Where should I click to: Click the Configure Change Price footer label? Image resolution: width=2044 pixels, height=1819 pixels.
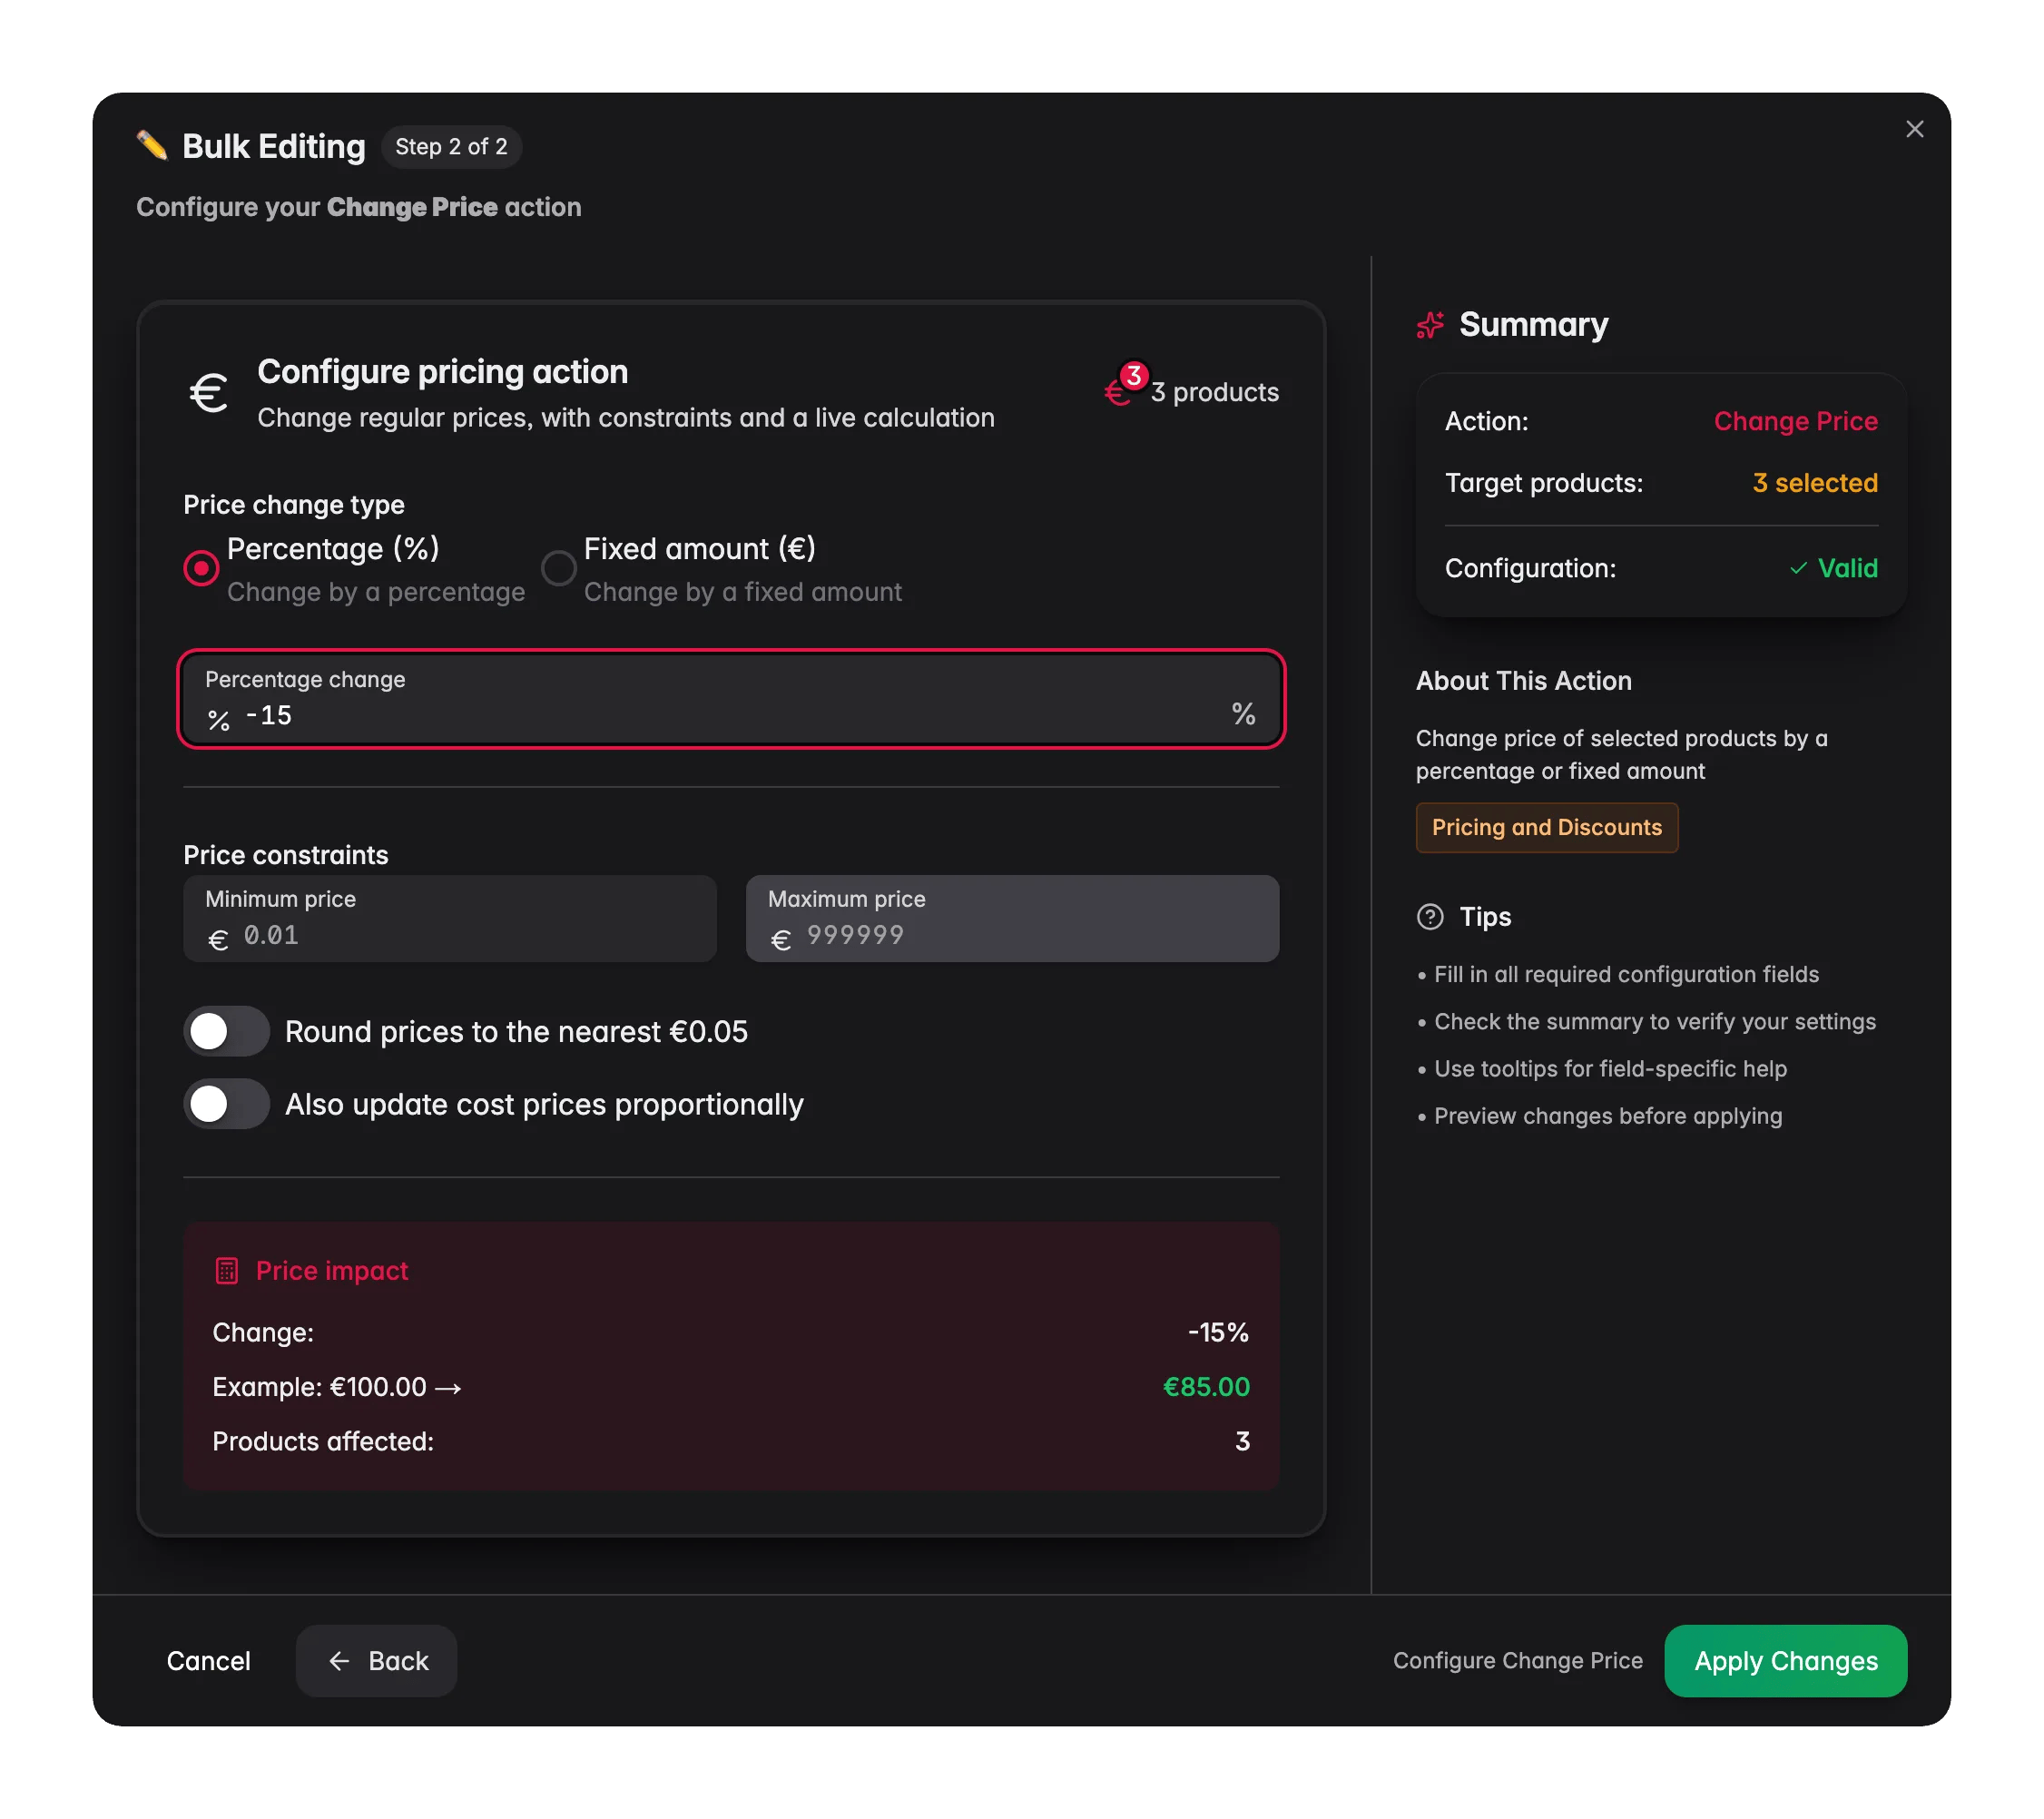1517,1661
